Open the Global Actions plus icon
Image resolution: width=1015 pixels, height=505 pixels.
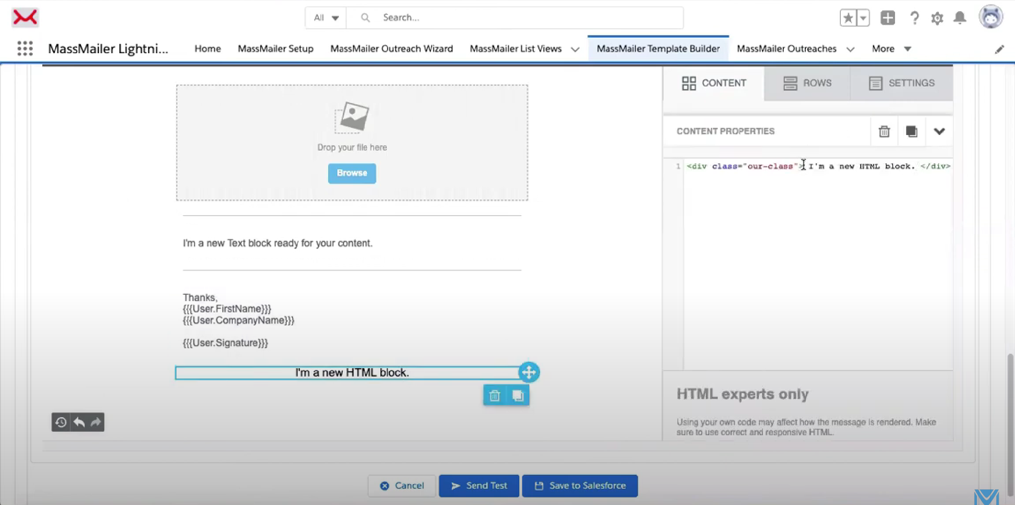click(888, 18)
